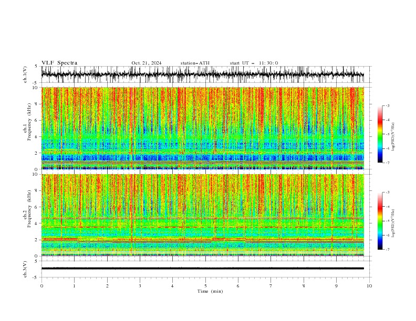Click the time axis tick label "6"

238,286
